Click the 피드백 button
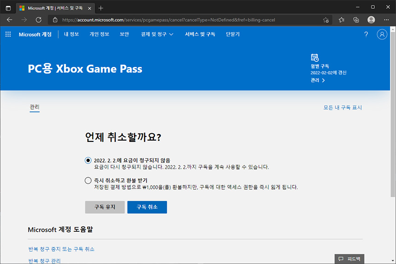This screenshot has width=396, height=264. [x=349, y=259]
